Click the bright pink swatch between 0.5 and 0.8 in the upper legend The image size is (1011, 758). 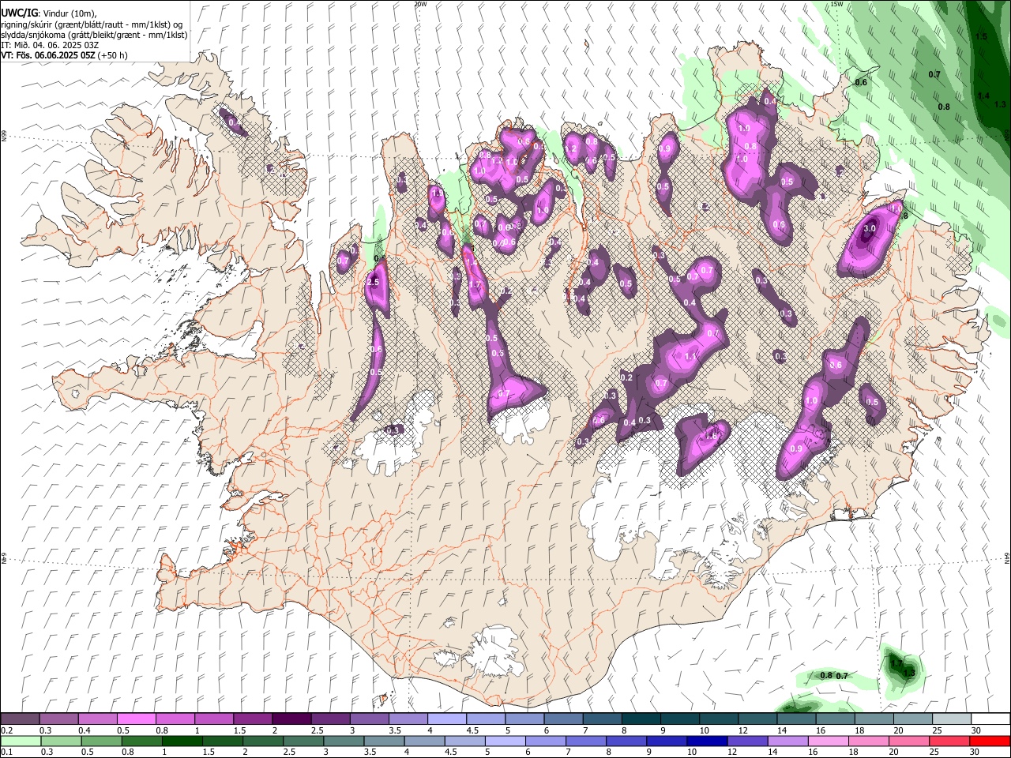point(136,719)
